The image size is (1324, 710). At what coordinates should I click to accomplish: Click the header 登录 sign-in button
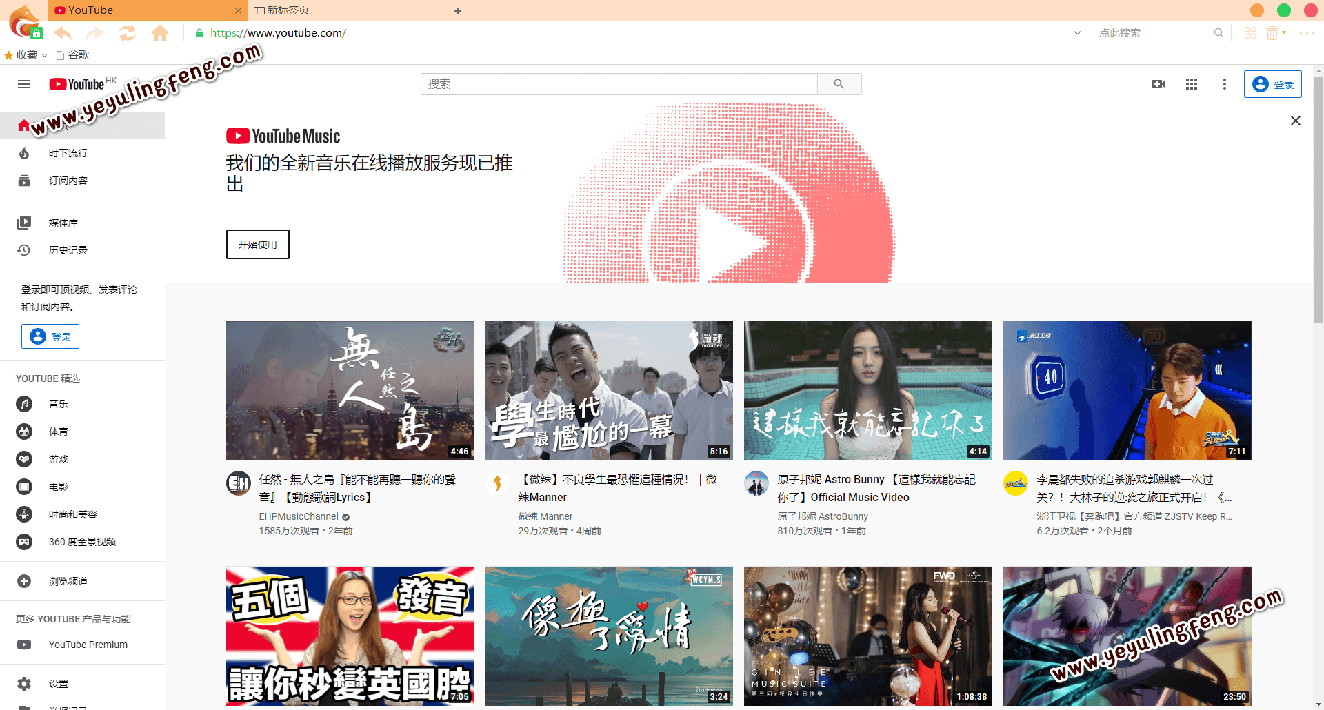(1272, 84)
